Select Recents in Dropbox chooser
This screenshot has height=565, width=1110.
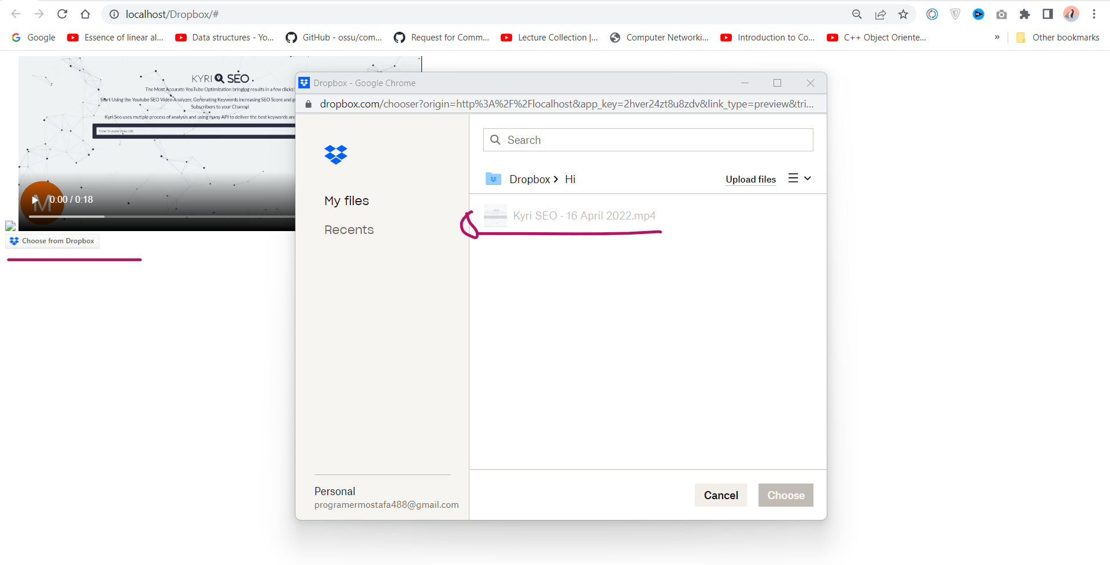349,229
